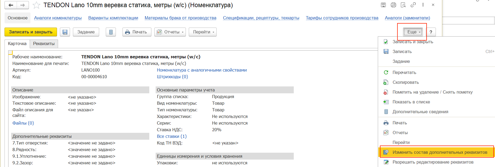Click the Описание section header

tap(80, 90)
